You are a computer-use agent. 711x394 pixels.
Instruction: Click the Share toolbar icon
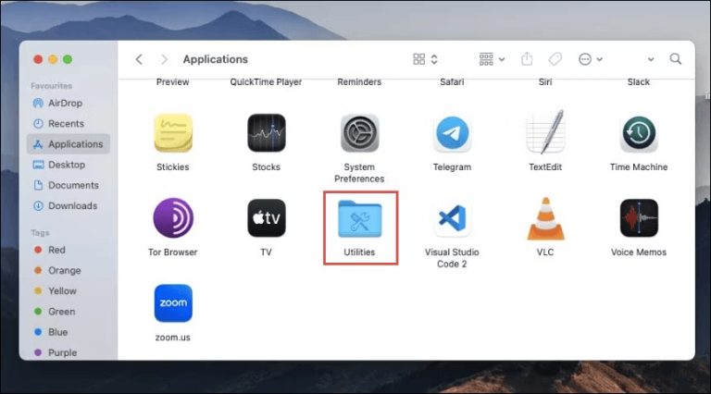point(527,58)
